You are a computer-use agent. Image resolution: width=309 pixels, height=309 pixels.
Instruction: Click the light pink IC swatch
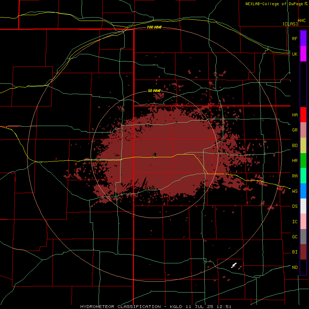303,221
